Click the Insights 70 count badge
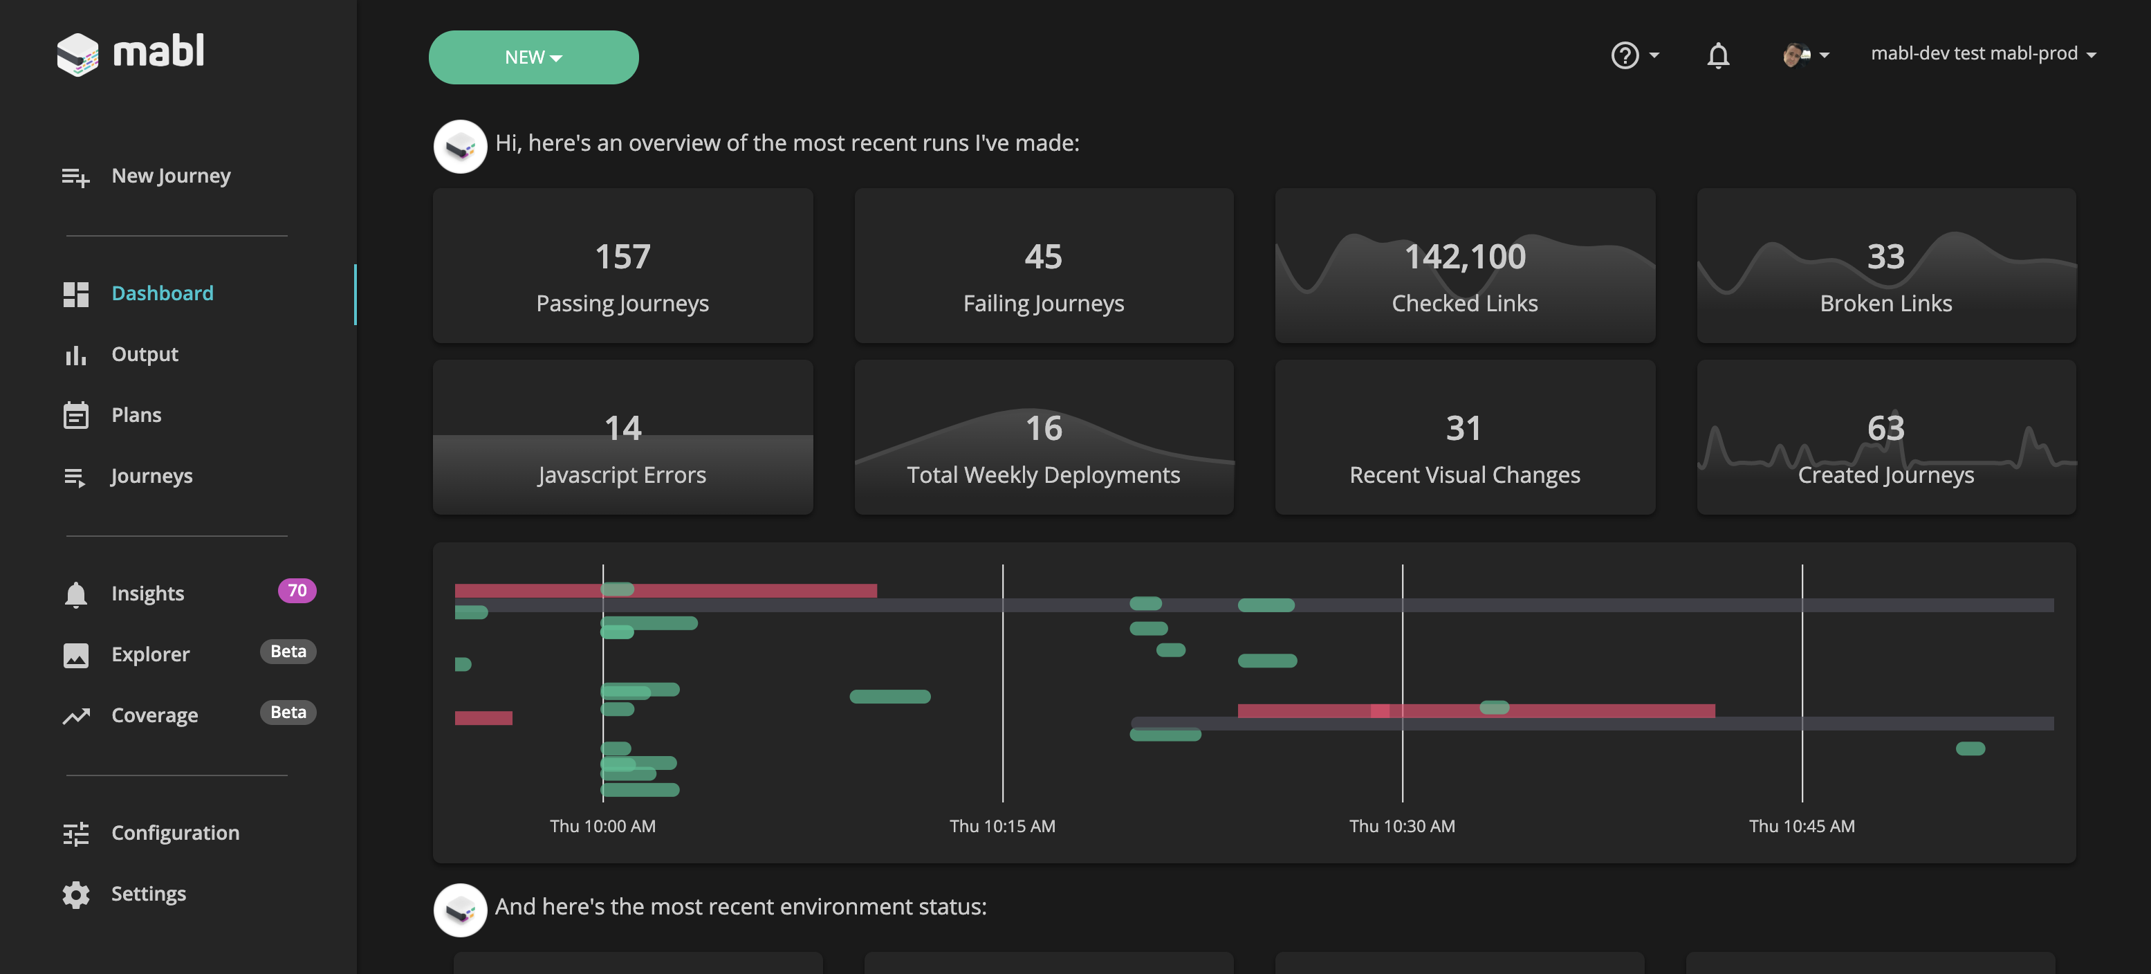This screenshot has width=2151, height=974. [x=297, y=591]
